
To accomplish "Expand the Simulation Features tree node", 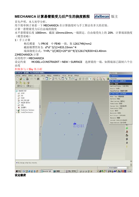I will (x=17, y=110).
